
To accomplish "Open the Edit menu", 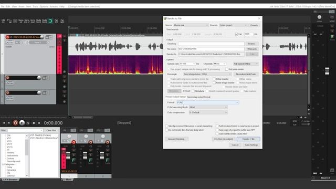I will point(8,7).
